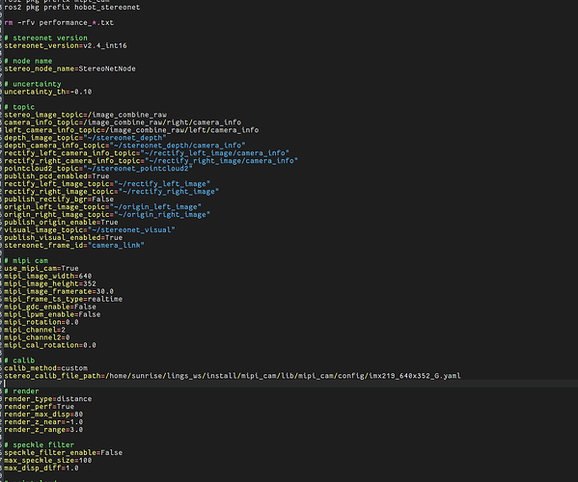Click the depth_image_topic string value
Screen dimensions: 578x482
pyautogui.click(x=125, y=138)
